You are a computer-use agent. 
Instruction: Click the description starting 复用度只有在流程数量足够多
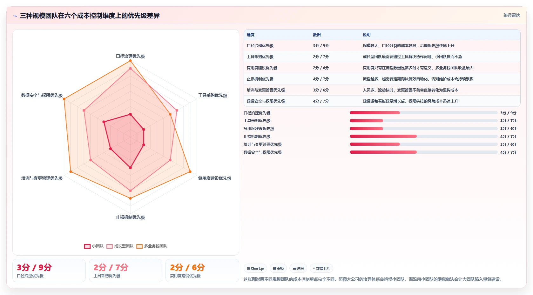click(x=418, y=68)
